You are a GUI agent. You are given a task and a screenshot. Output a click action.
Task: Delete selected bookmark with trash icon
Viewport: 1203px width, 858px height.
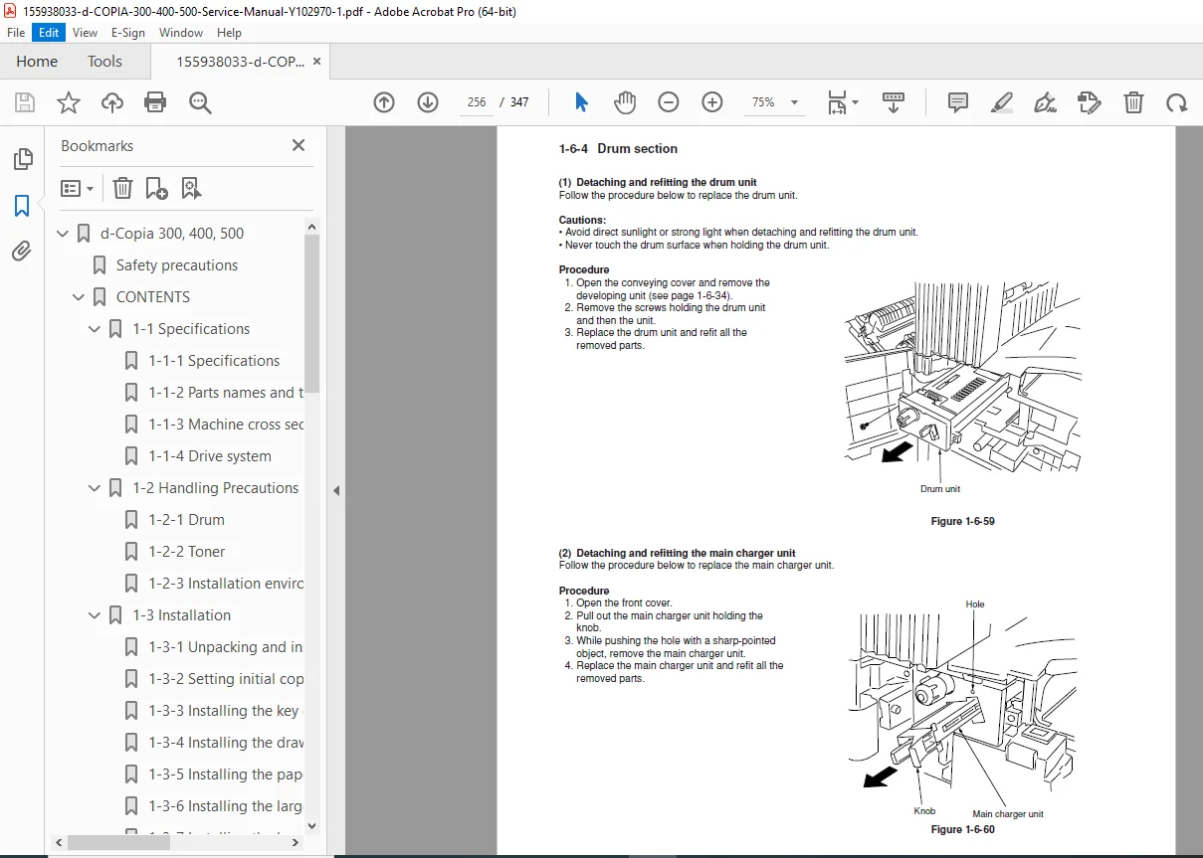click(122, 188)
